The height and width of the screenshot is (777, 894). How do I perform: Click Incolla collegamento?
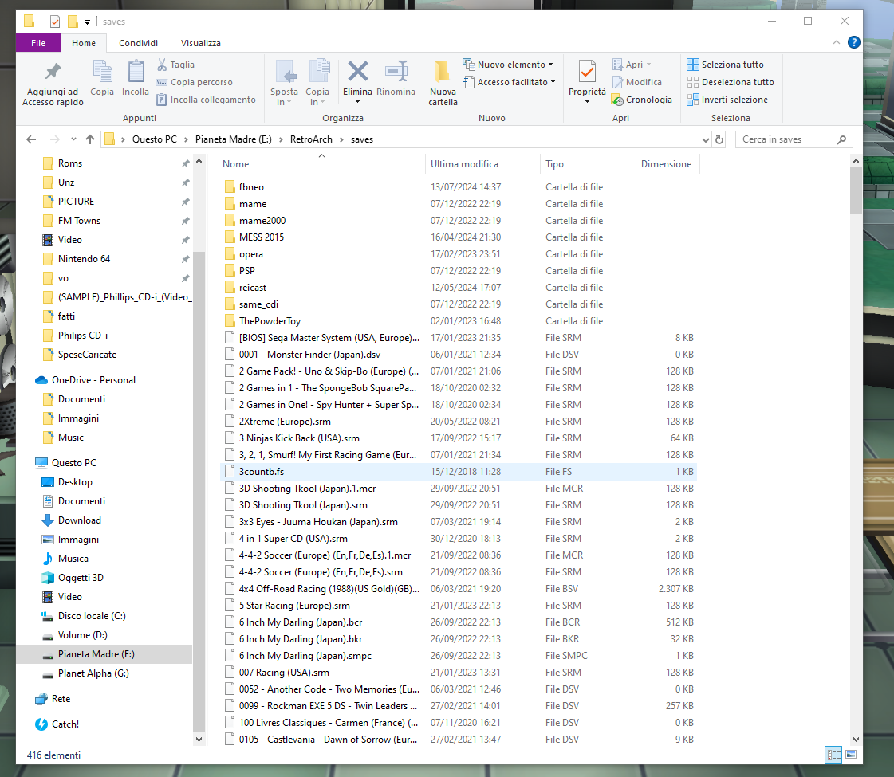tap(207, 100)
